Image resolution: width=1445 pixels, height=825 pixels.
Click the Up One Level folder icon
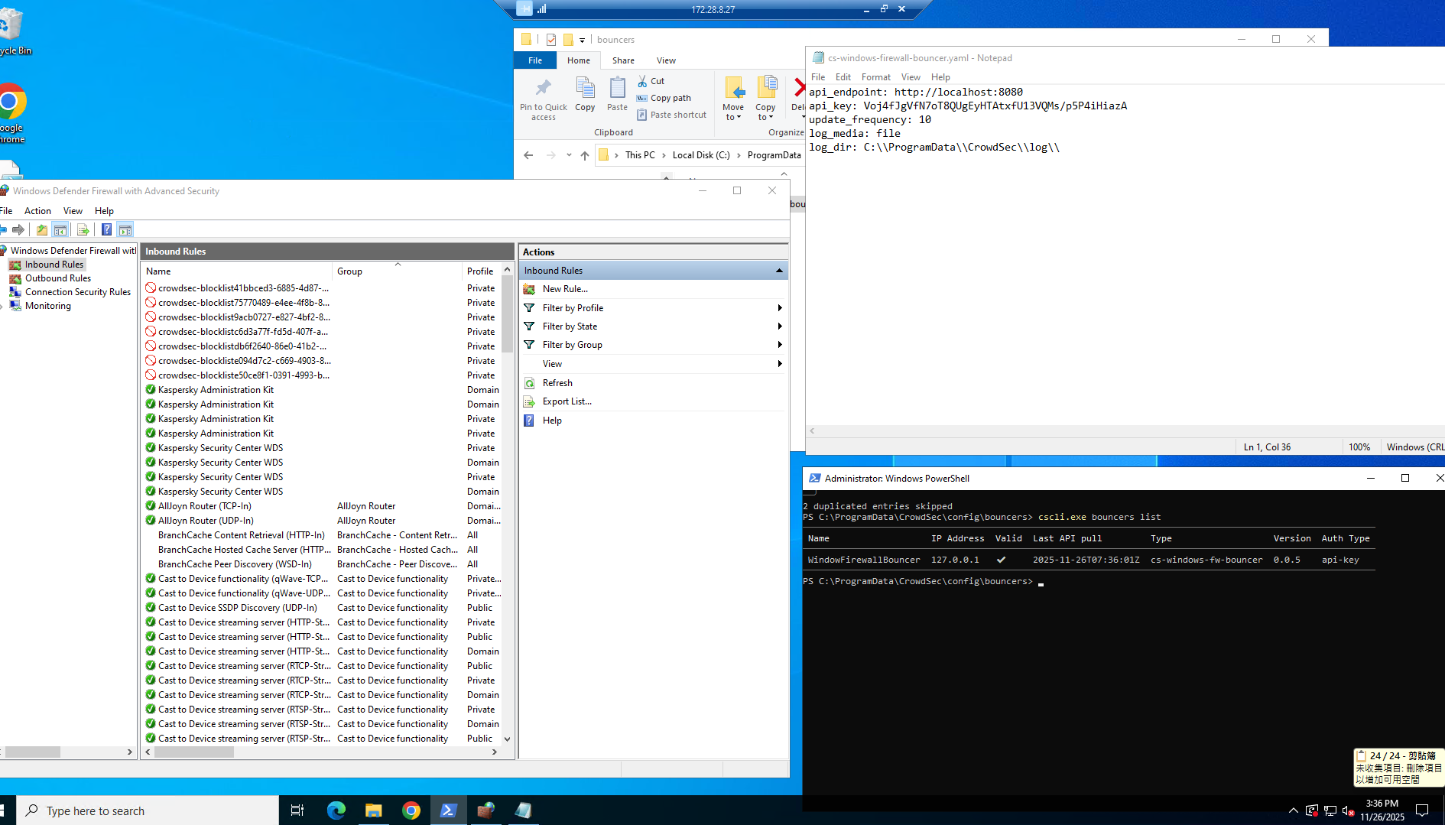(42, 229)
